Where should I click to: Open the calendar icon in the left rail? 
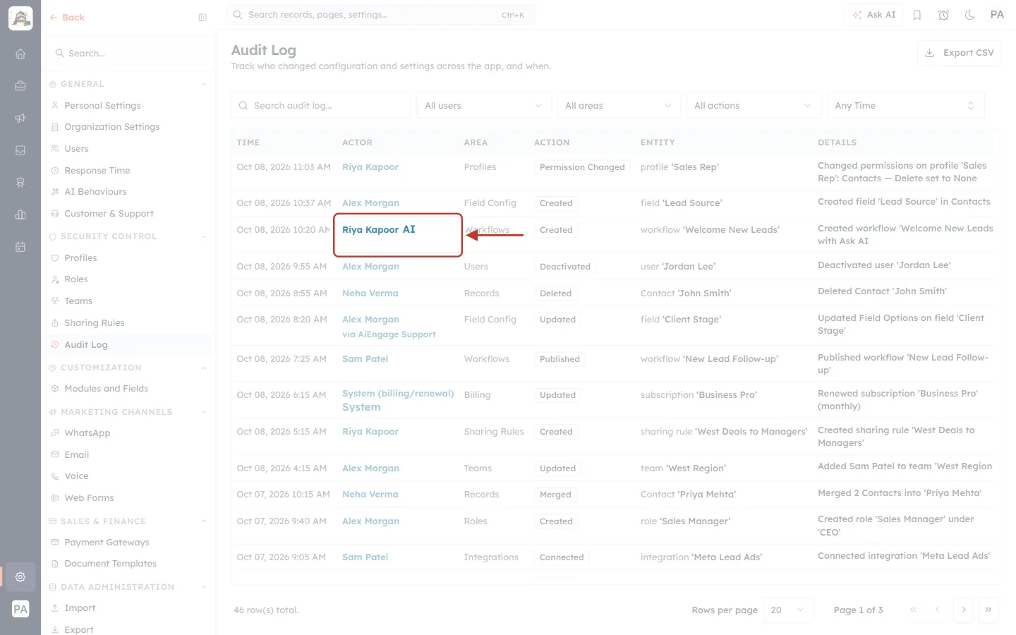[20, 247]
